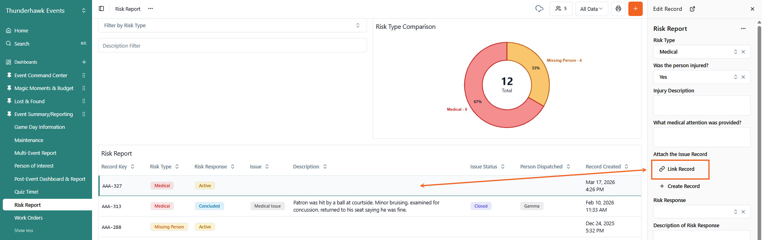Open the Quiz Time! dashboard
The image size is (762, 240).
coord(26,192)
